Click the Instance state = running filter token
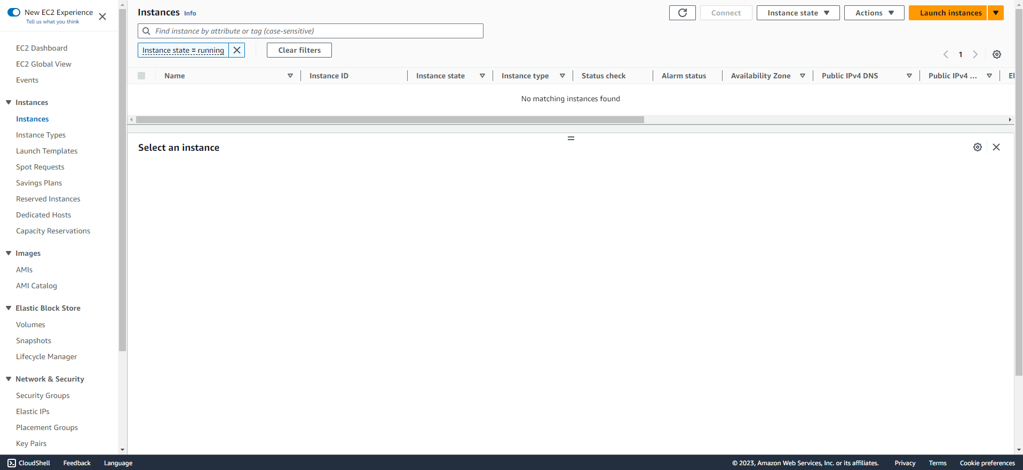The height and width of the screenshot is (470, 1023). coord(183,50)
